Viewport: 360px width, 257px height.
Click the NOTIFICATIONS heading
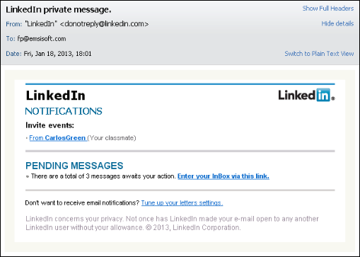(x=64, y=111)
